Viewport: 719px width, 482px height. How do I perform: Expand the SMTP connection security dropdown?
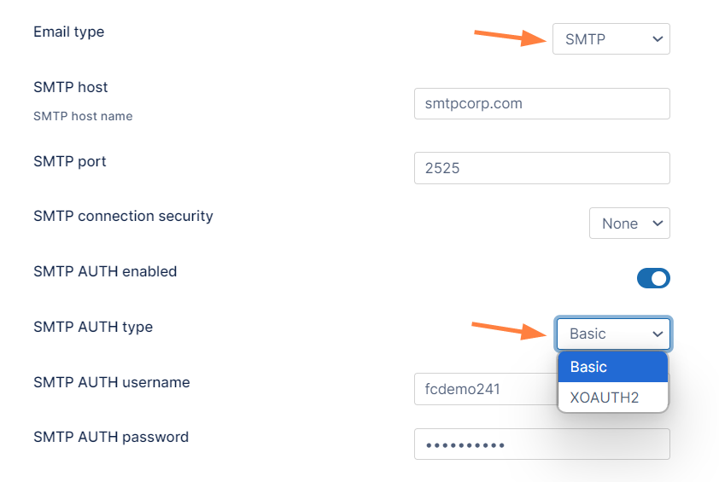click(x=629, y=224)
